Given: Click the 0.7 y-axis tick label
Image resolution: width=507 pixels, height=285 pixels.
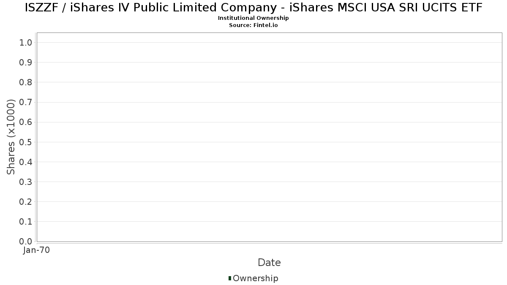Looking at the screenshot, I should [26, 102].
